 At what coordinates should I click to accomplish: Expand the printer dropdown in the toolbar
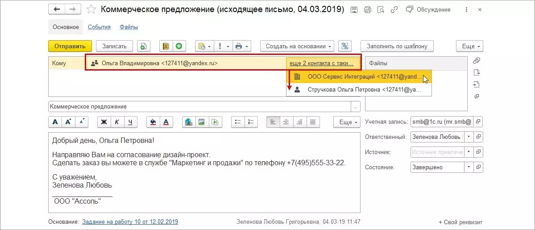tap(242, 46)
